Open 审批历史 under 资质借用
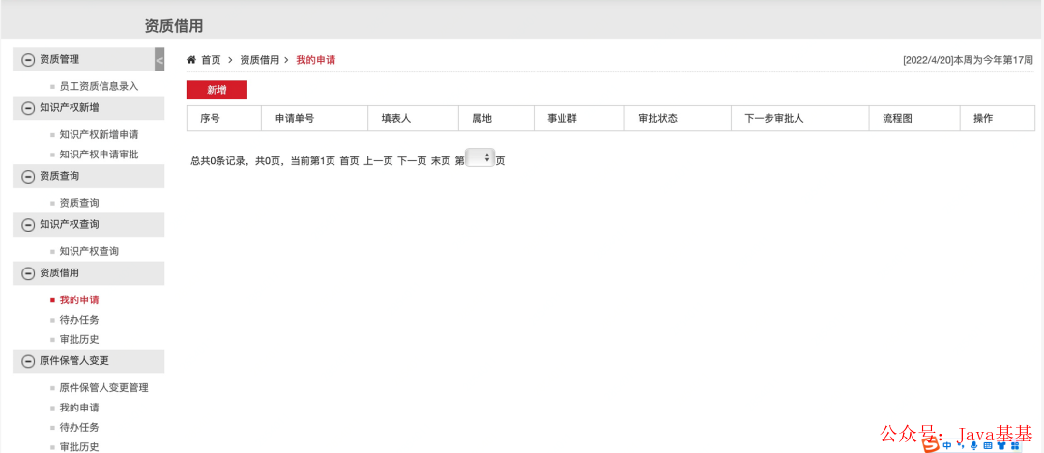The image size is (1044, 453). 79,339
